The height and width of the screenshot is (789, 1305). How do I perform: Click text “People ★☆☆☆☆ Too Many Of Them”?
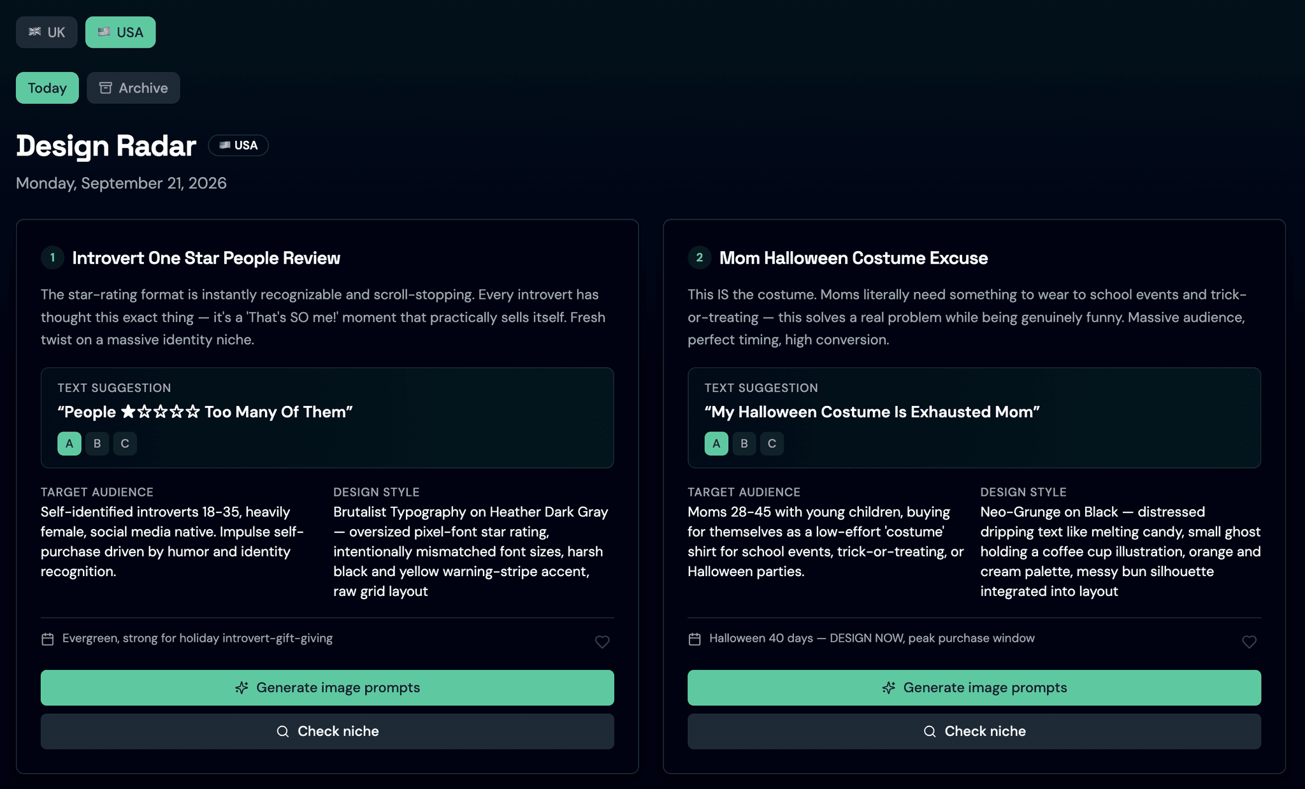(205, 412)
